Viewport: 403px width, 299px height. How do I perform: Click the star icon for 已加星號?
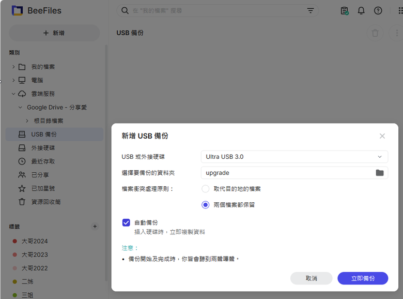(x=22, y=188)
